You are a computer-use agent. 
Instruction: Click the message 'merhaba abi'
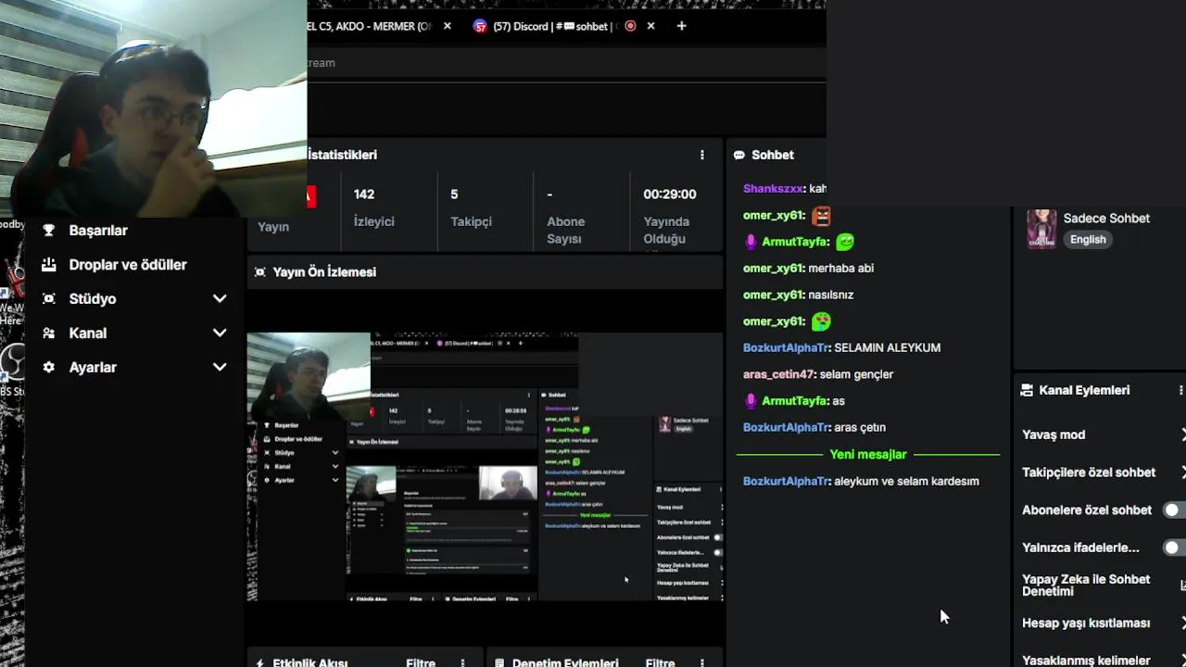(840, 268)
